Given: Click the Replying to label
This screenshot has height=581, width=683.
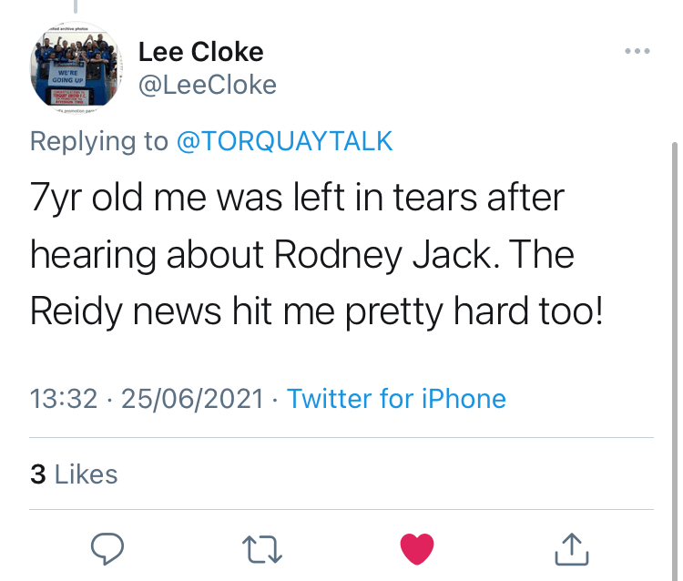Looking at the screenshot, I should tap(99, 141).
